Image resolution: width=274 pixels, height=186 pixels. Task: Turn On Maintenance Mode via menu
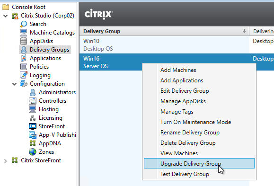pyautogui.click(x=199, y=122)
